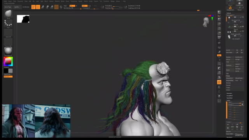
Task: Click the camera orientation head in viewport
Action: (206, 22)
